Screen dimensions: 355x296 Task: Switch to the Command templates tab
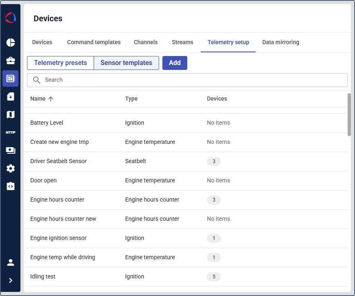point(94,42)
